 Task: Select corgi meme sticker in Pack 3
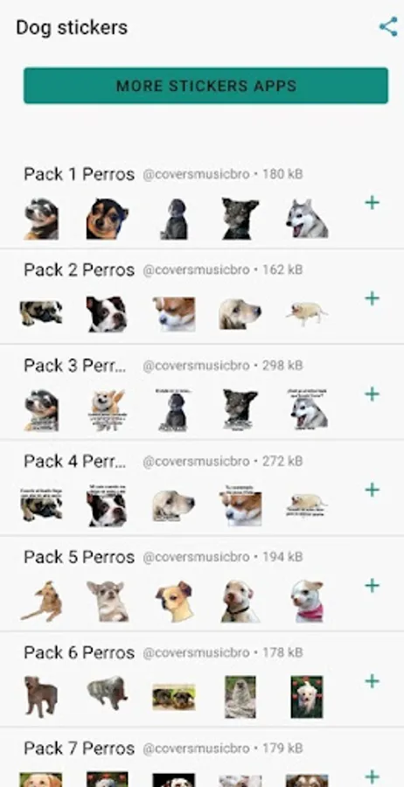click(108, 410)
